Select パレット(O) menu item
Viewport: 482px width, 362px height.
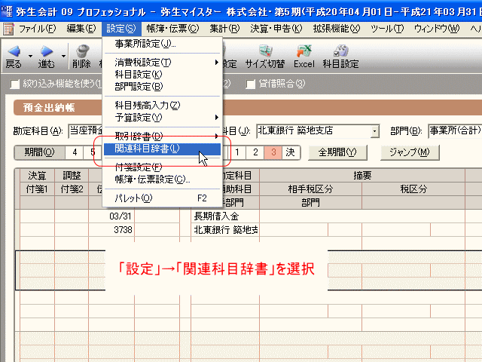pyautogui.click(x=162, y=198)
